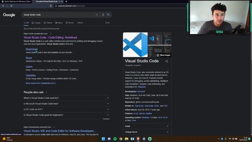Open the Download sitelink
The image size is (252, 142).
(x=31, y=49)
